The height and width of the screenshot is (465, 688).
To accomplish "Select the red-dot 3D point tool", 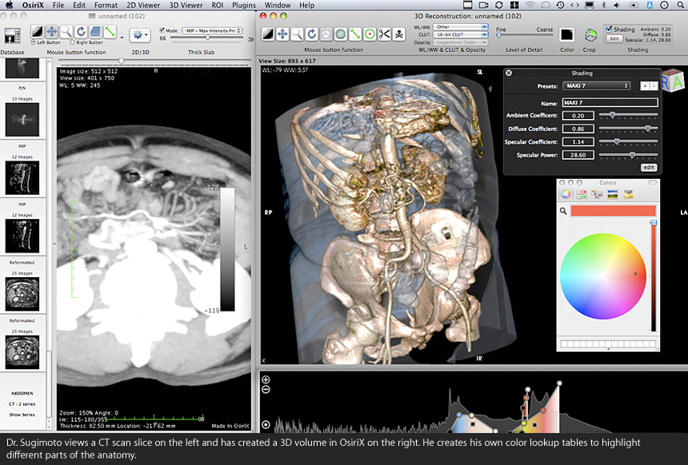I will (370, 34).
